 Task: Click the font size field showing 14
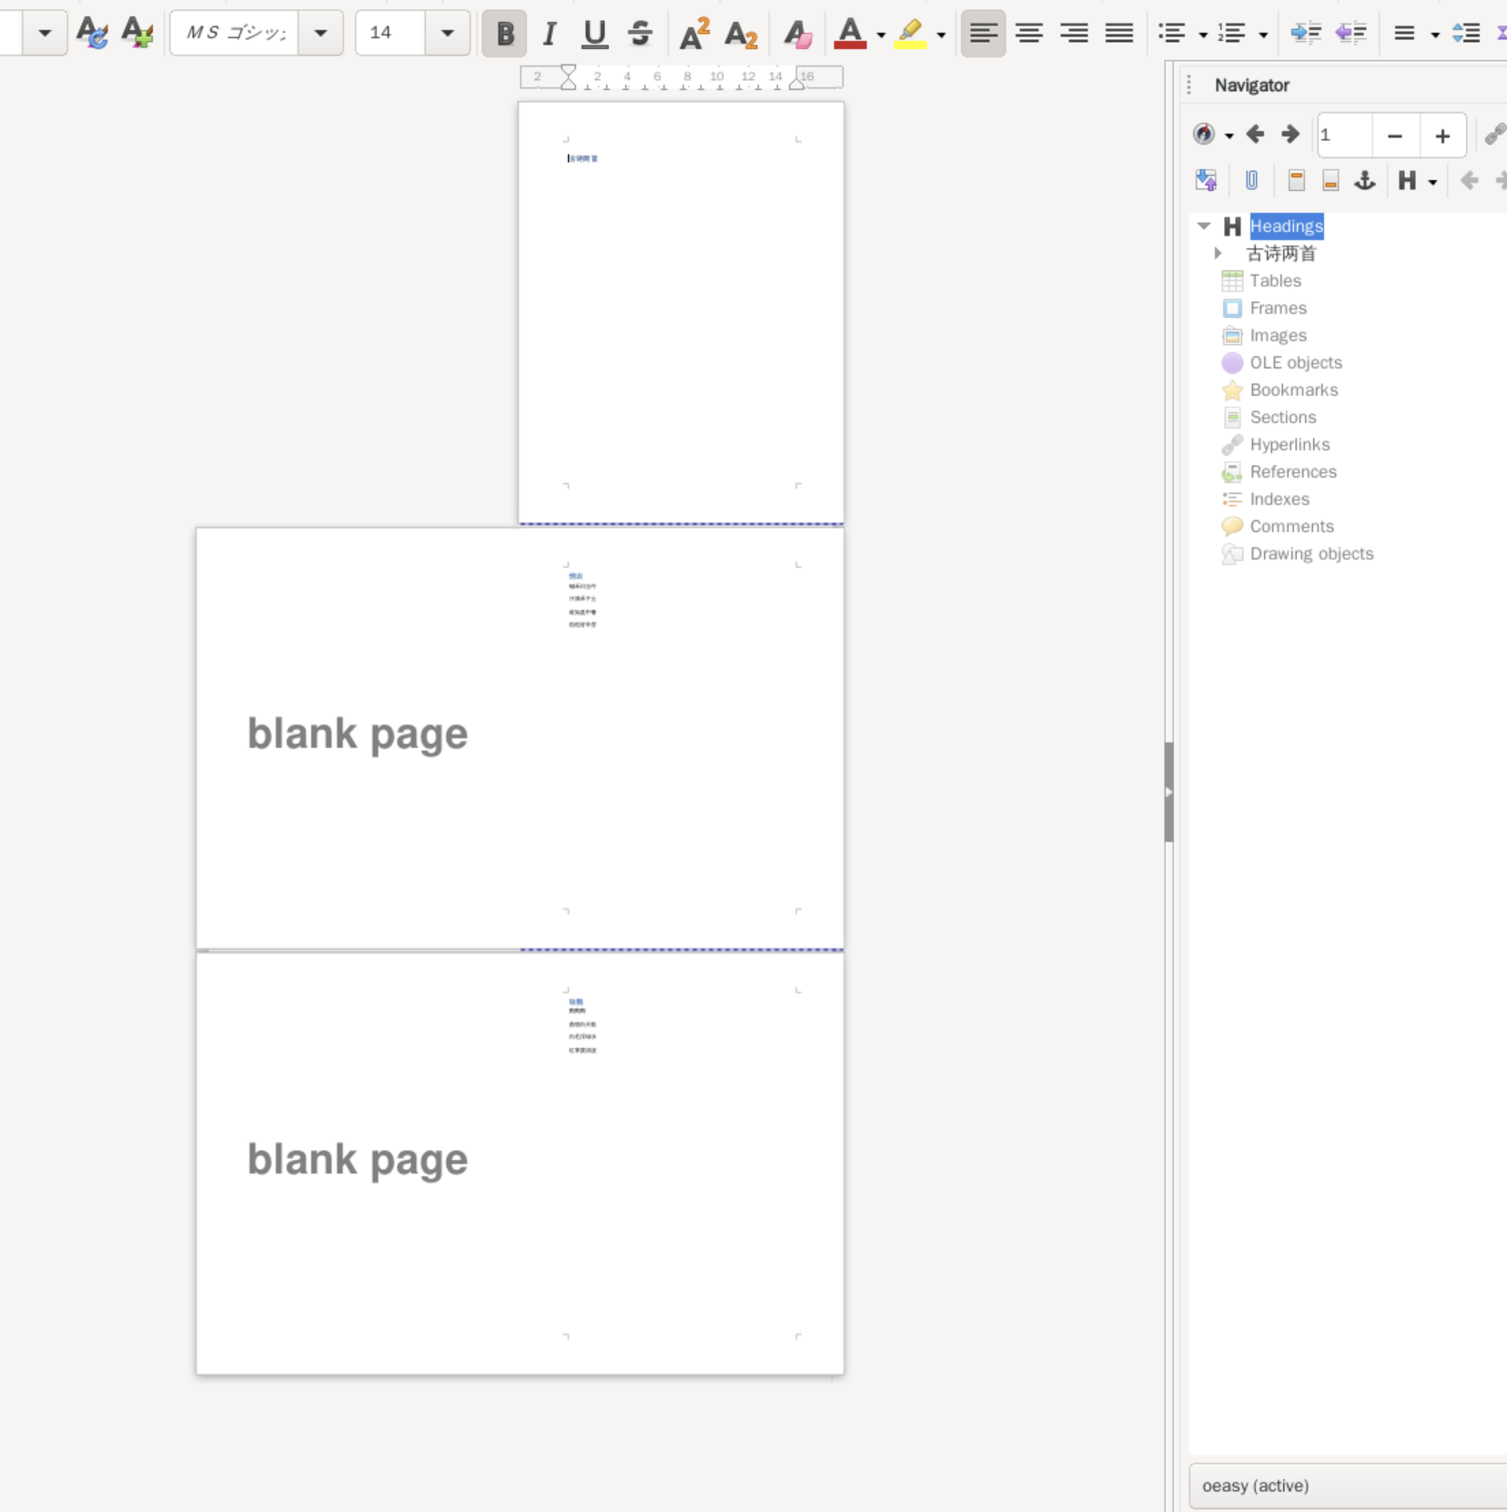pyautogui.click(x=390, y=34)
